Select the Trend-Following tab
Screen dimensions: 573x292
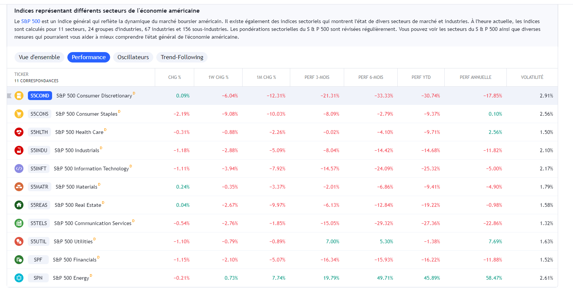click(182, 57)
